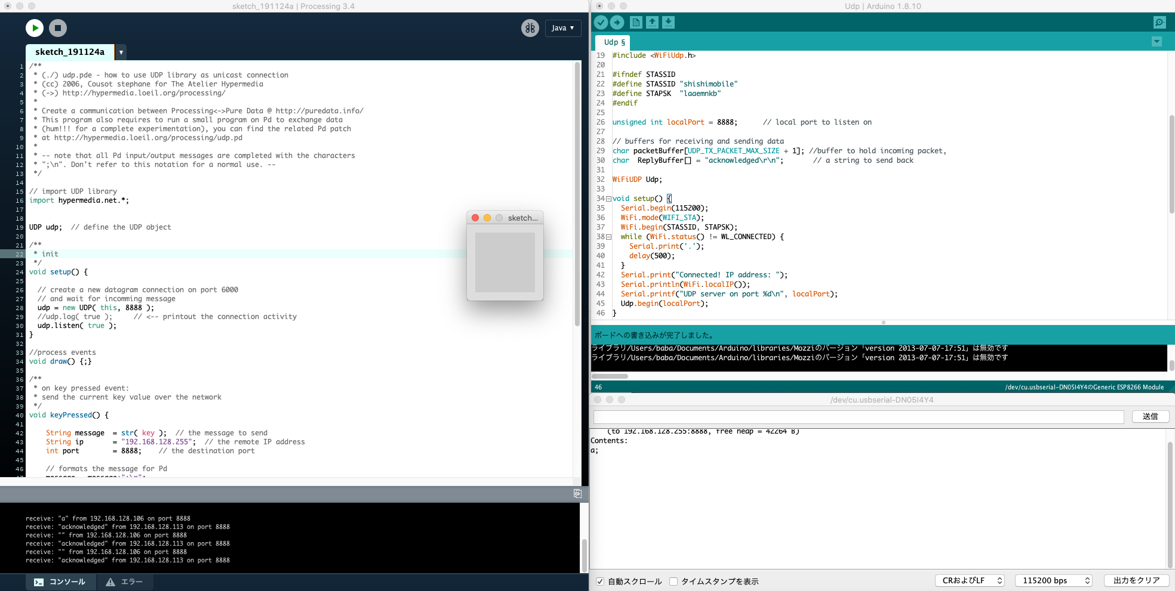Disable the 自動スクロール checkbox

[x=600, y=581]
